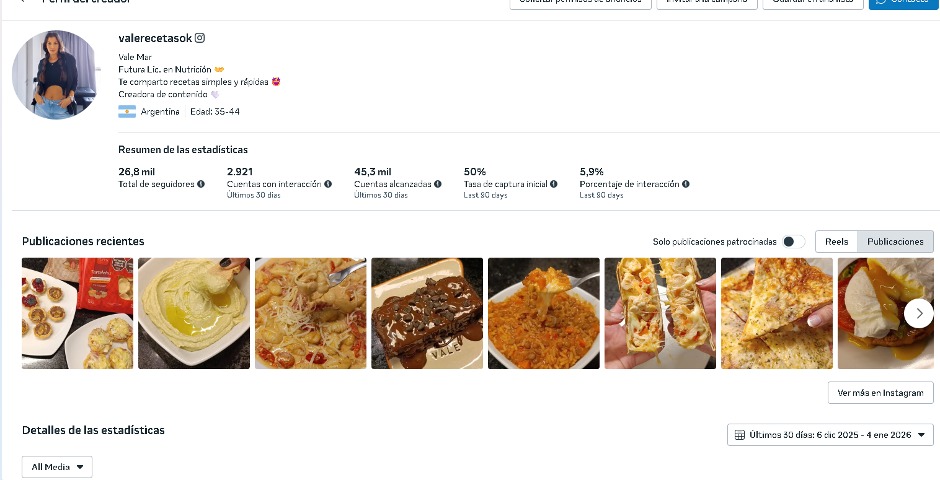Click the creator's profile picture
Image resolution: width=940 pixels, height=480 pixels.
56,75
